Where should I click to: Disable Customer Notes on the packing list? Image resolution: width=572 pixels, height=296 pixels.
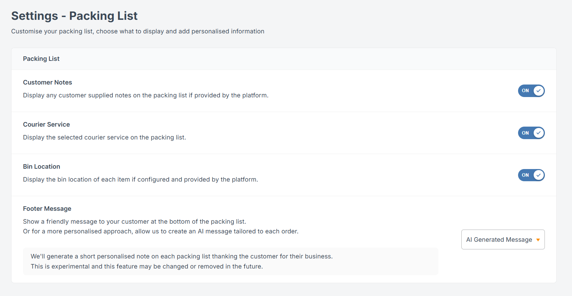click(x=531, y=91)
